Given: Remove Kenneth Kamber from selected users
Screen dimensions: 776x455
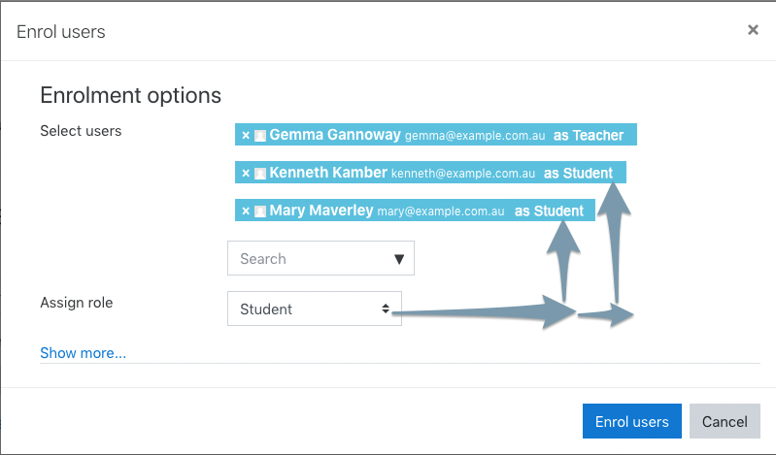Looking at the screenshot, I should (x=246, y=173).
